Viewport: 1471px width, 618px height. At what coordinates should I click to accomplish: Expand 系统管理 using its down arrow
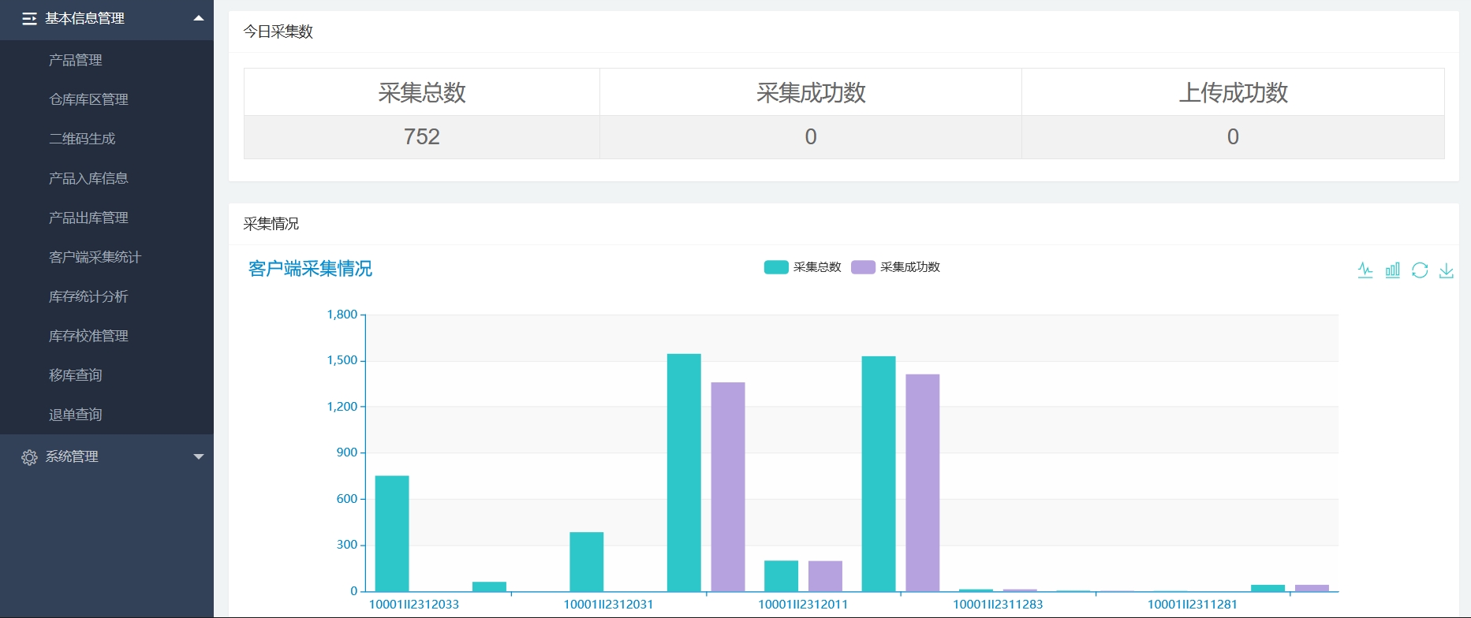(199, 456)
